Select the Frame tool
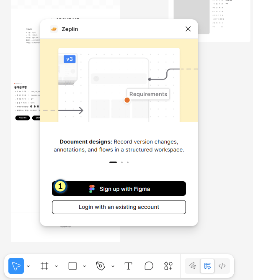The height and width of the screenshot is (280, 253). point(44,266)
